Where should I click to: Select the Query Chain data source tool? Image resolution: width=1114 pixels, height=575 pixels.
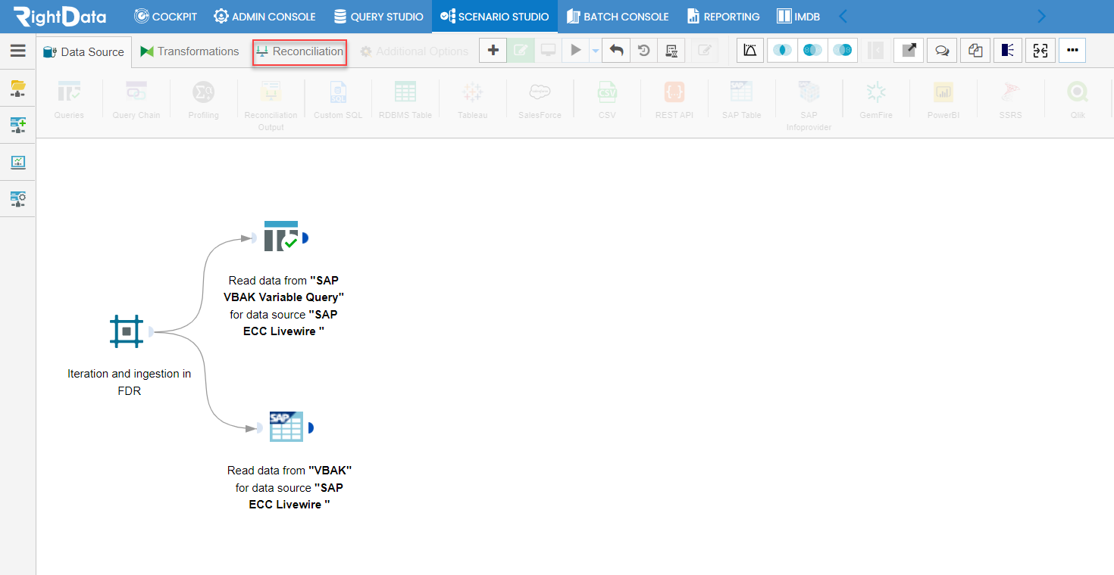(x=136, y=100)
